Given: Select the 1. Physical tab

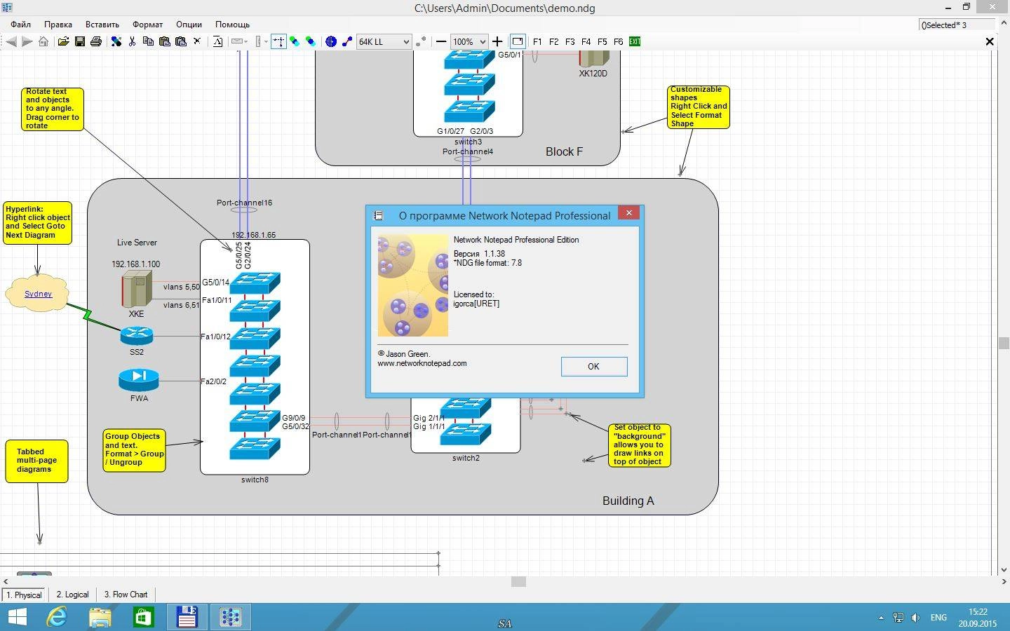Looking at the screenshot, I should pyautogui.click(x=24, y=595).
